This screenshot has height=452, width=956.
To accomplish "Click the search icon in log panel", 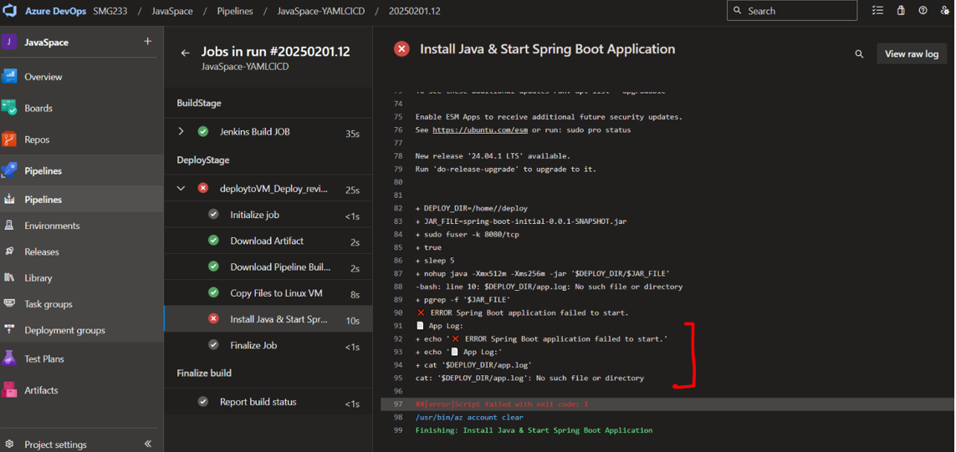I will pyautogui.click(x=859, y=54).
